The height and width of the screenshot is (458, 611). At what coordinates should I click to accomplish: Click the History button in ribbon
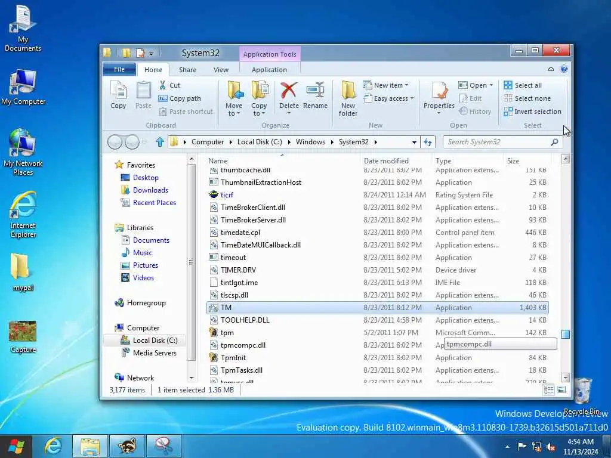[474, 112]
